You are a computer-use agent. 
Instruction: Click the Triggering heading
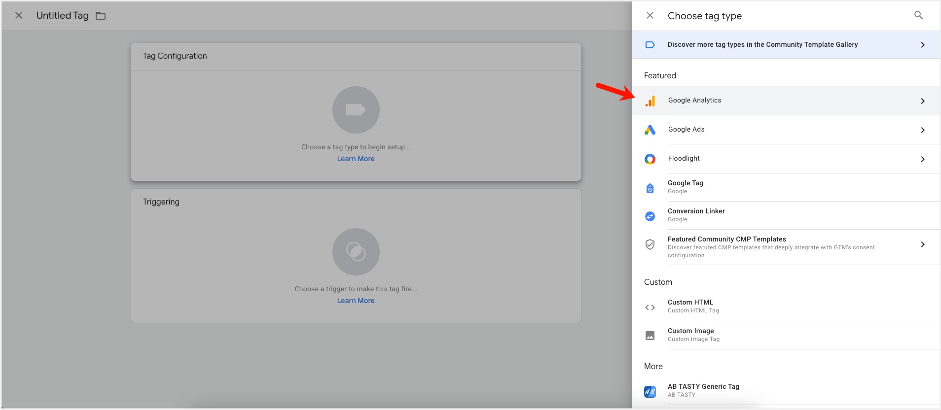161,202
